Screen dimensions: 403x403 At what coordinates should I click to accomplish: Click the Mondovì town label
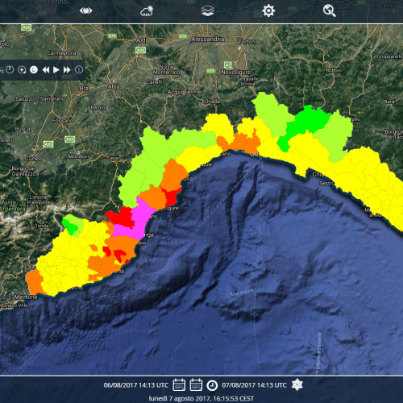click(x=78, y=156)
